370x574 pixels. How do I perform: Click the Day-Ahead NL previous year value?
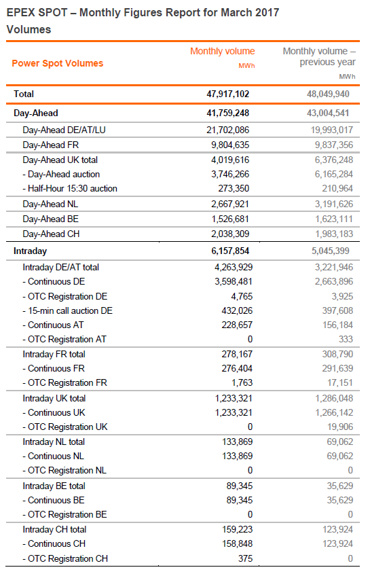pyautogui.click(x=334, y=204)
